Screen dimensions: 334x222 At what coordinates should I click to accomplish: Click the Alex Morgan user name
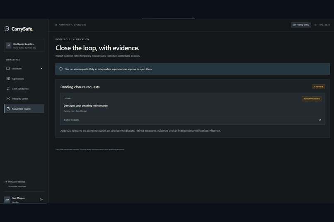tap(18, 198)
